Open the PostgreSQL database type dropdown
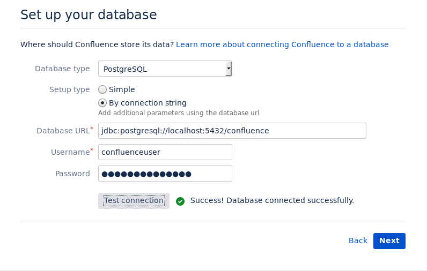The height and width of the screenshot is (271, 427). (x=165, y=69)
